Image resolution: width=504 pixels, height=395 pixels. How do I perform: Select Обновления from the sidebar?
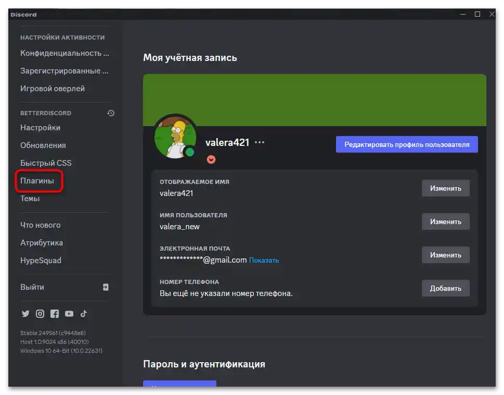coord(43,145)
